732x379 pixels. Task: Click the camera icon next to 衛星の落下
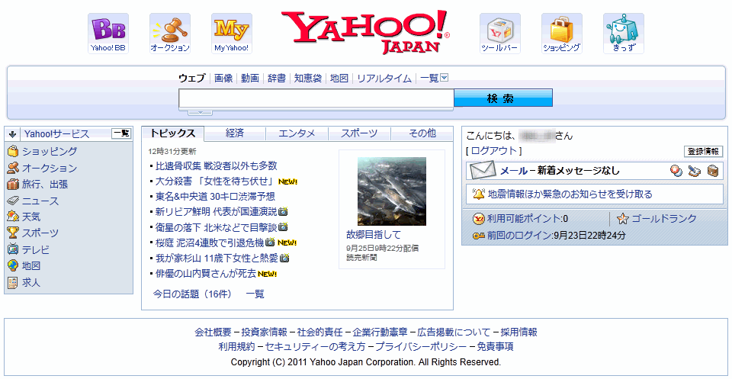283,227
